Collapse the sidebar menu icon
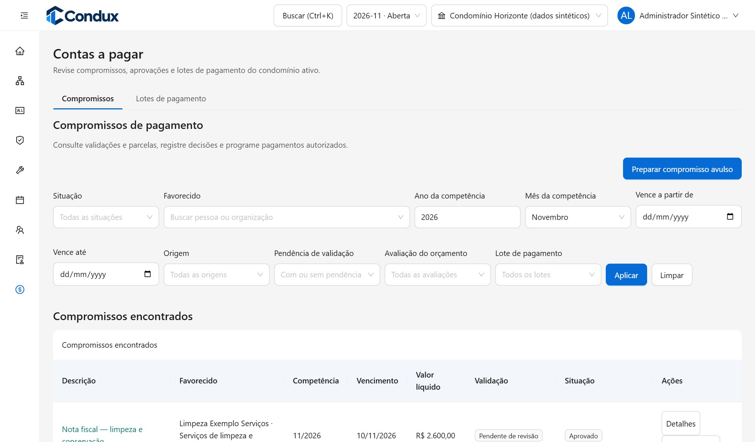The width and height of the screenshot is (755, 442). [24, 15]
